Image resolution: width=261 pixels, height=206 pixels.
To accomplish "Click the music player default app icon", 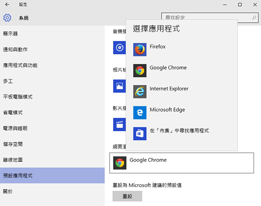I will pos(119,47).
